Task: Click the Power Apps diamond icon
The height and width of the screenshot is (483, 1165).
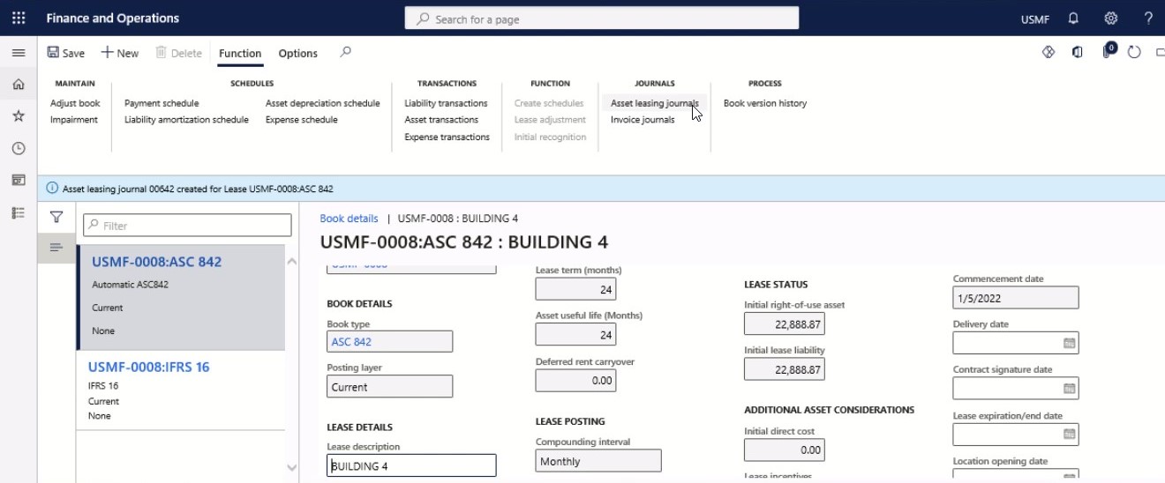Action: pyautogui.click(x=1048, y=52)
